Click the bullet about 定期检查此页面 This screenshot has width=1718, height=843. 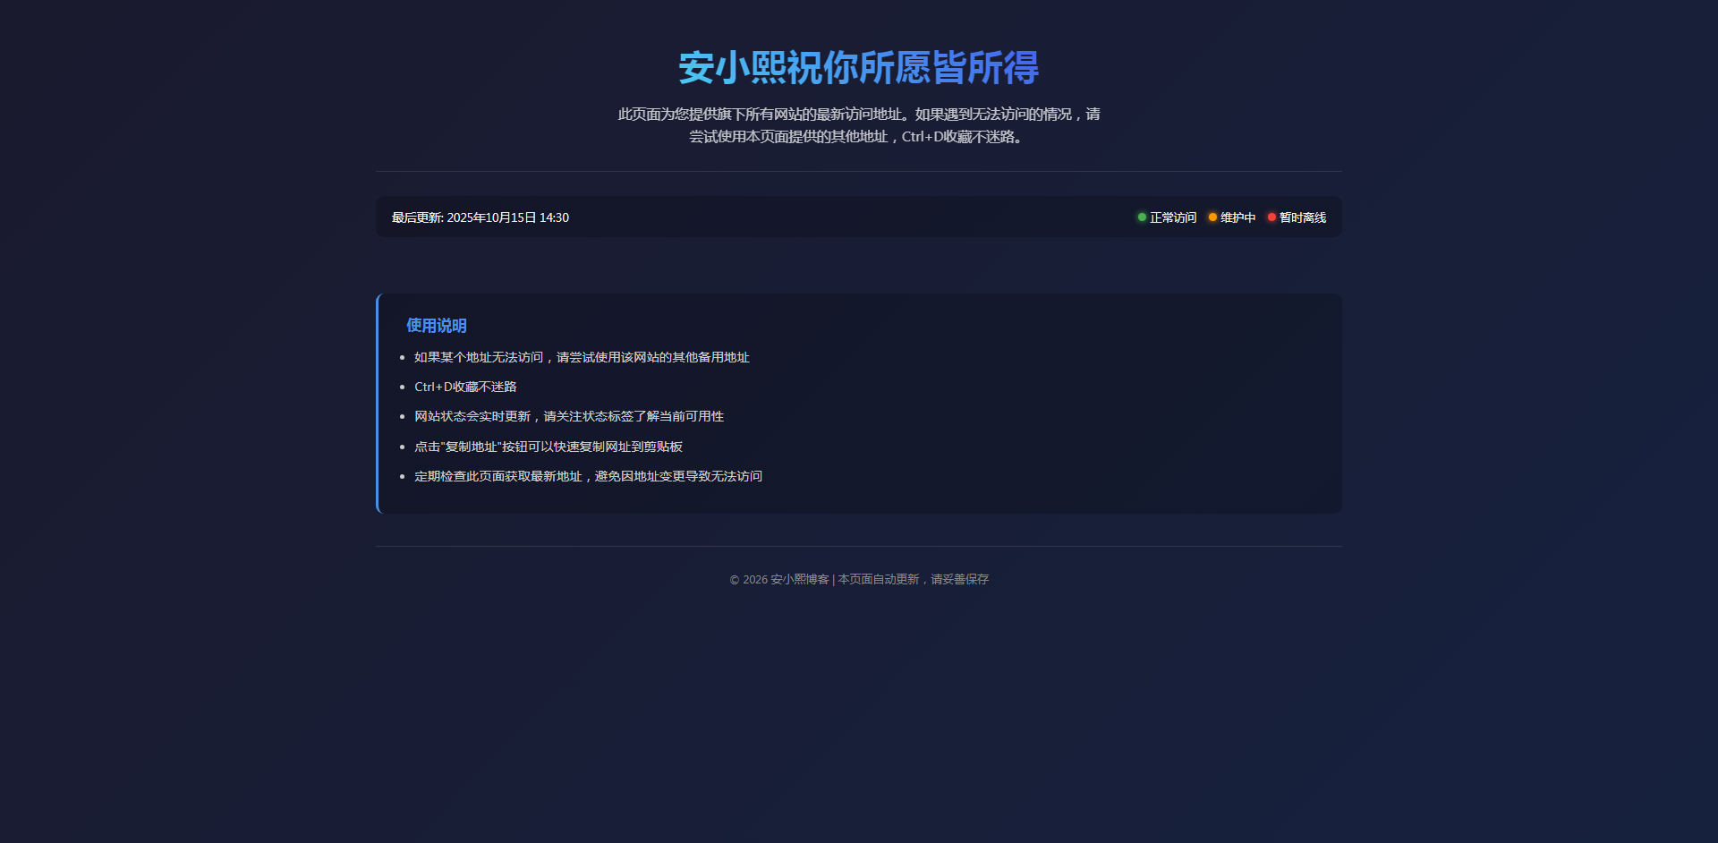[588, 476]
